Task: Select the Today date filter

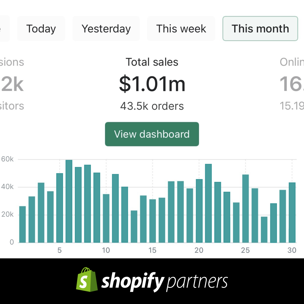Action: (x=41, y=29)
